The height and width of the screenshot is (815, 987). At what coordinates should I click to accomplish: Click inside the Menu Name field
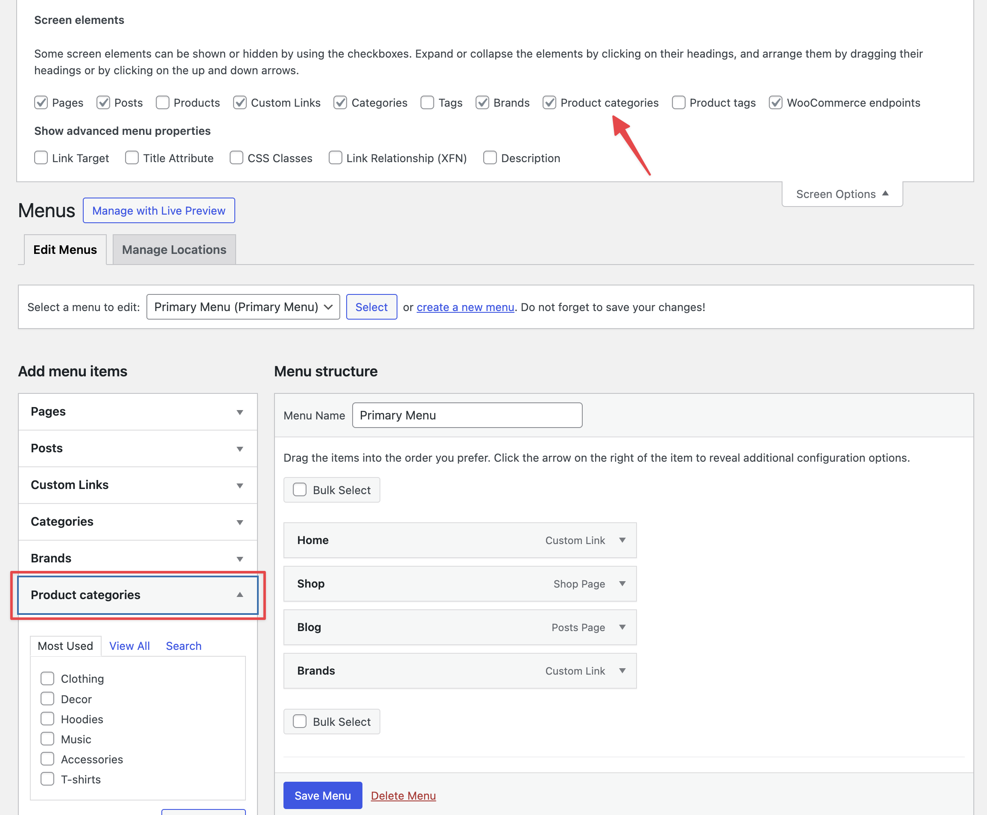click(467, 415)
